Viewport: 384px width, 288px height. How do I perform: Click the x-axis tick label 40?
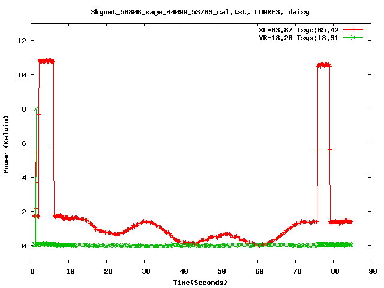coord(184,271)
